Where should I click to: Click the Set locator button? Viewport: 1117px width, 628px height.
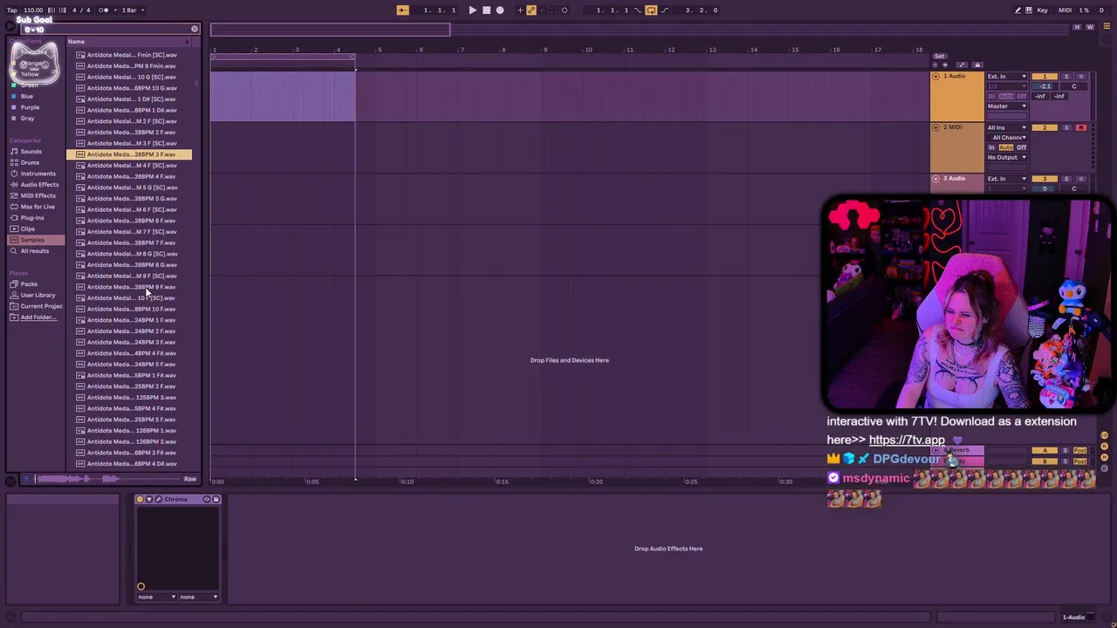tap(939, 56)
